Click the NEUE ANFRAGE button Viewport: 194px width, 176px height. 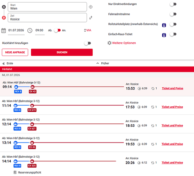(x=15, y=52)
